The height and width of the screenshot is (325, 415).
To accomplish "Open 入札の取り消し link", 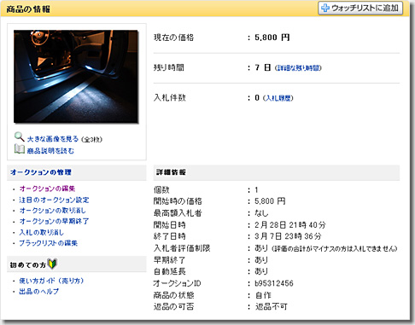I will pyautogui.click(x=42, y=232).
